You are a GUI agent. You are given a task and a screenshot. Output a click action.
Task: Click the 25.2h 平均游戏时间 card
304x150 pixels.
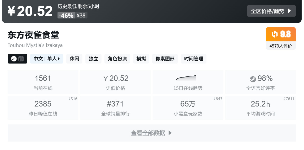pyautogui.click(x=260, y=108)
